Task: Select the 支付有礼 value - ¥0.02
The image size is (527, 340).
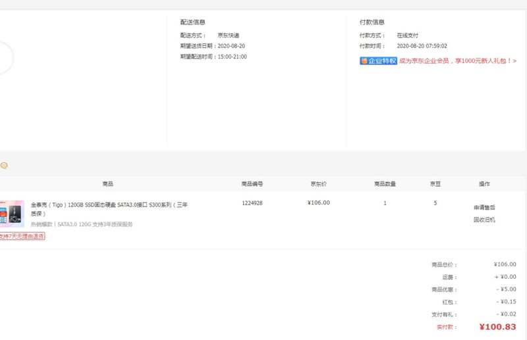Action: point(507,314)
